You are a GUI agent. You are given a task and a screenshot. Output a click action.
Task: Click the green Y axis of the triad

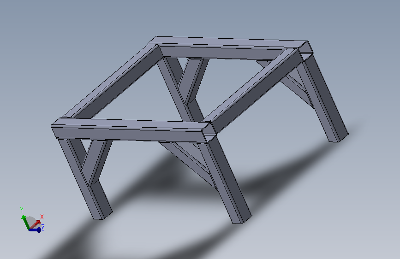click(25, 222)
